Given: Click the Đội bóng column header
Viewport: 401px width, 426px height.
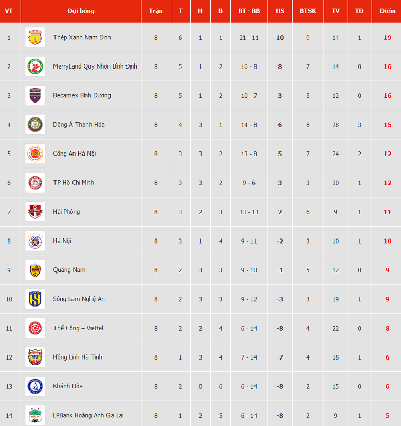Looking at the screenshot, I should pyautogui.click(x=81, y=11).
